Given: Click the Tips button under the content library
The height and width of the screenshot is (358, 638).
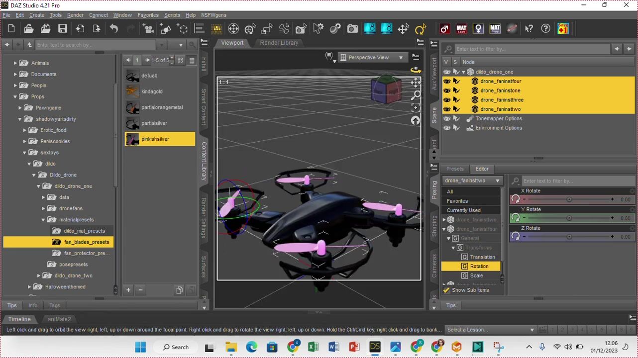Looking at the screenshot, I should pos(12,305).
